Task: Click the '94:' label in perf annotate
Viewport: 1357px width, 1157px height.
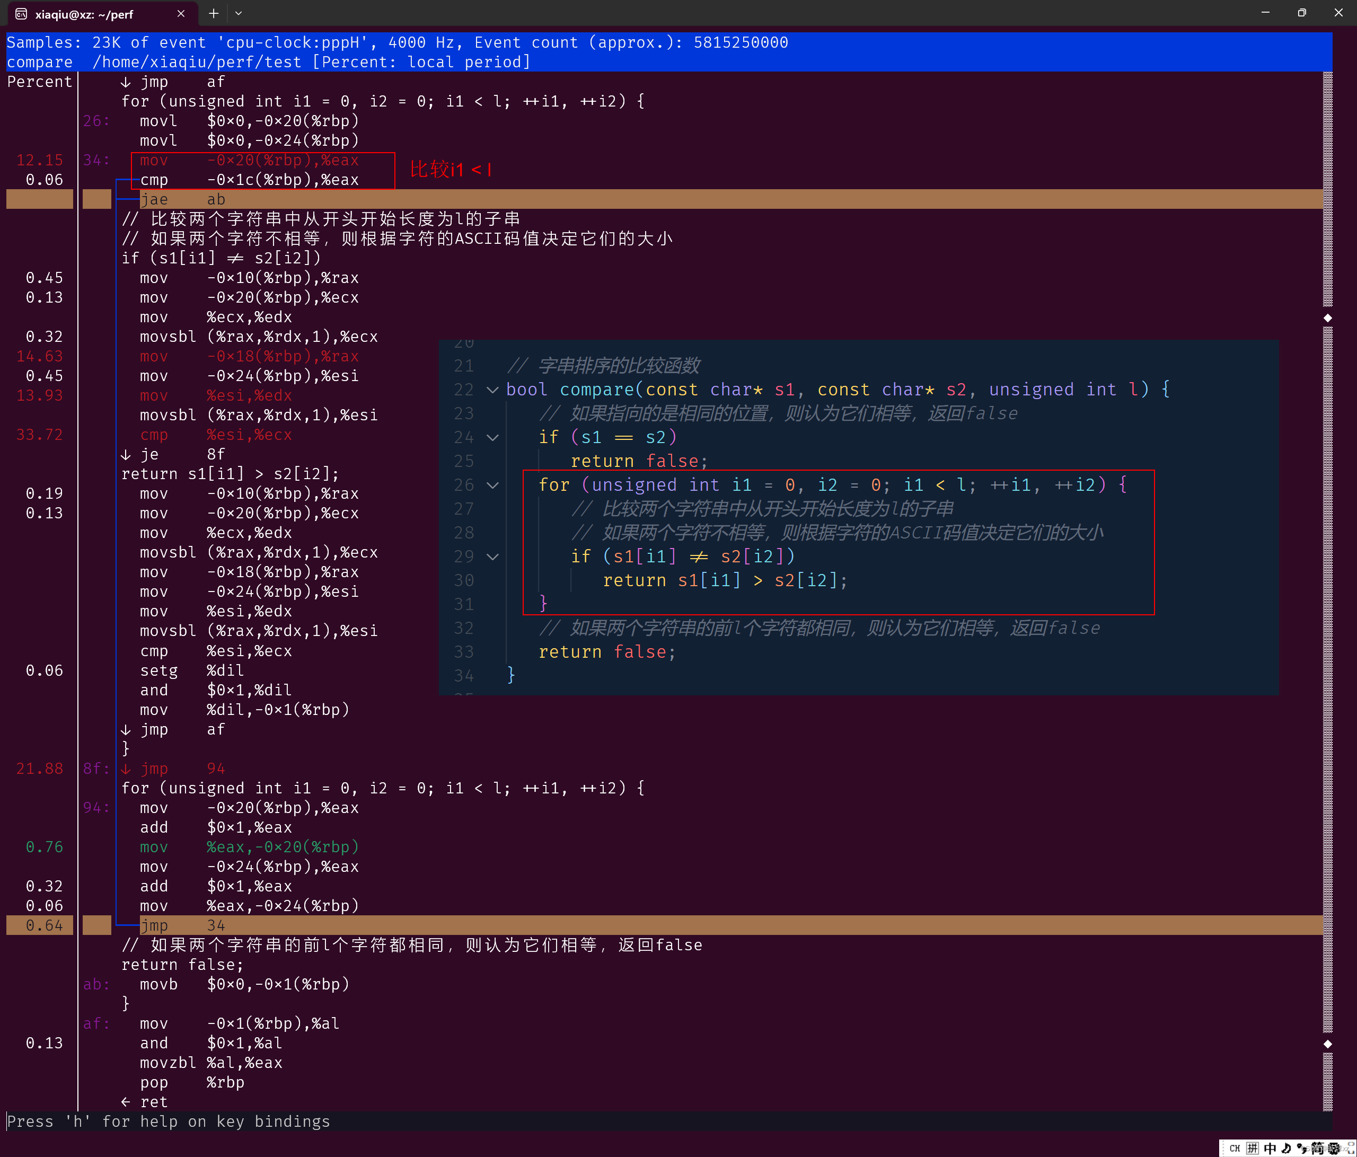Action: pyautogui.click(x=96, y=807)
